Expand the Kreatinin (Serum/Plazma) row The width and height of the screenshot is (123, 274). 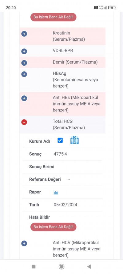tap(24, 34)
